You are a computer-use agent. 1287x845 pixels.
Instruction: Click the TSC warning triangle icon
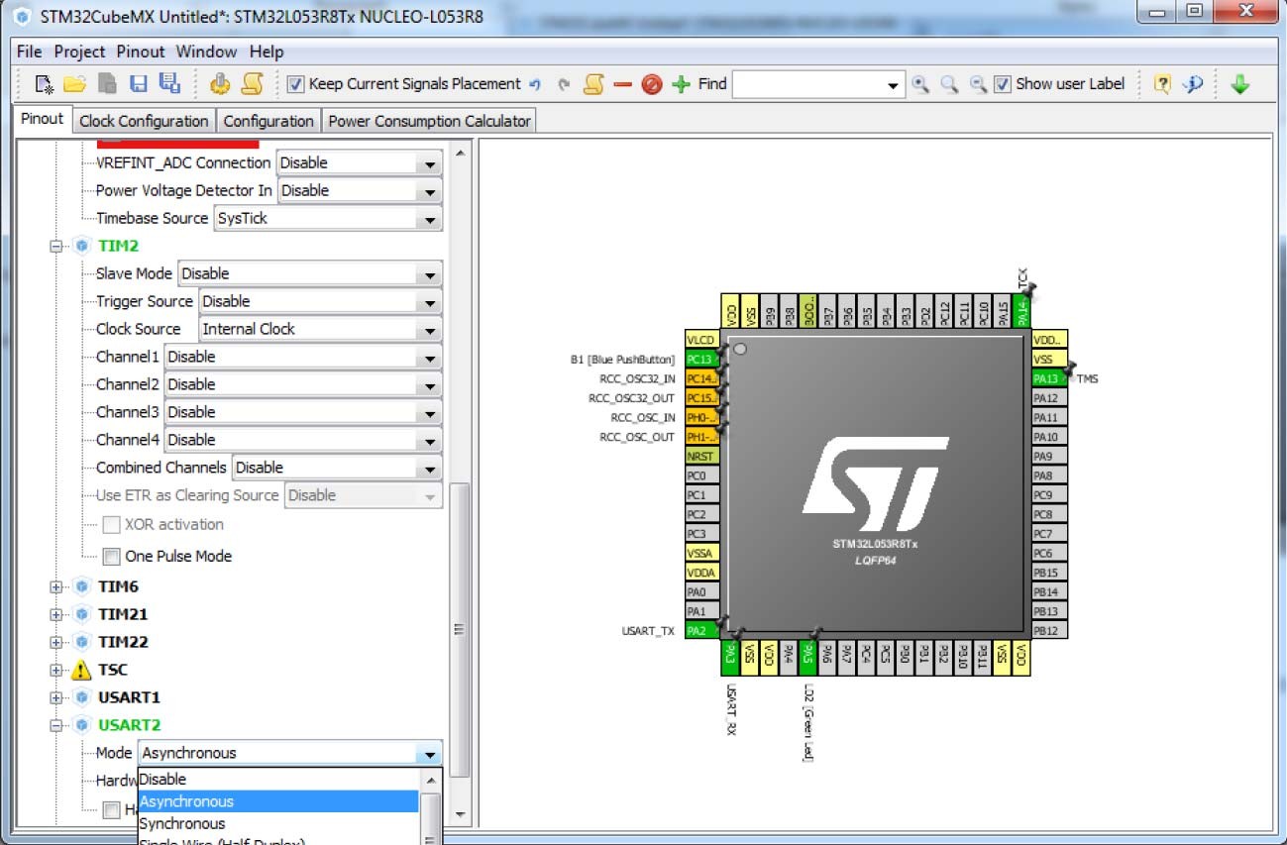[x=81, y=671]
